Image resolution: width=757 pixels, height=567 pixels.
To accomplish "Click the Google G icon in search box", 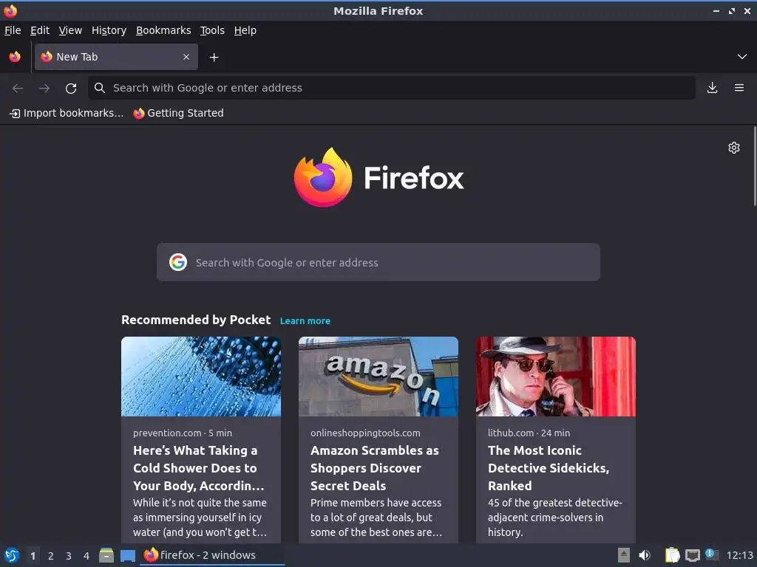I will [178, 262].
